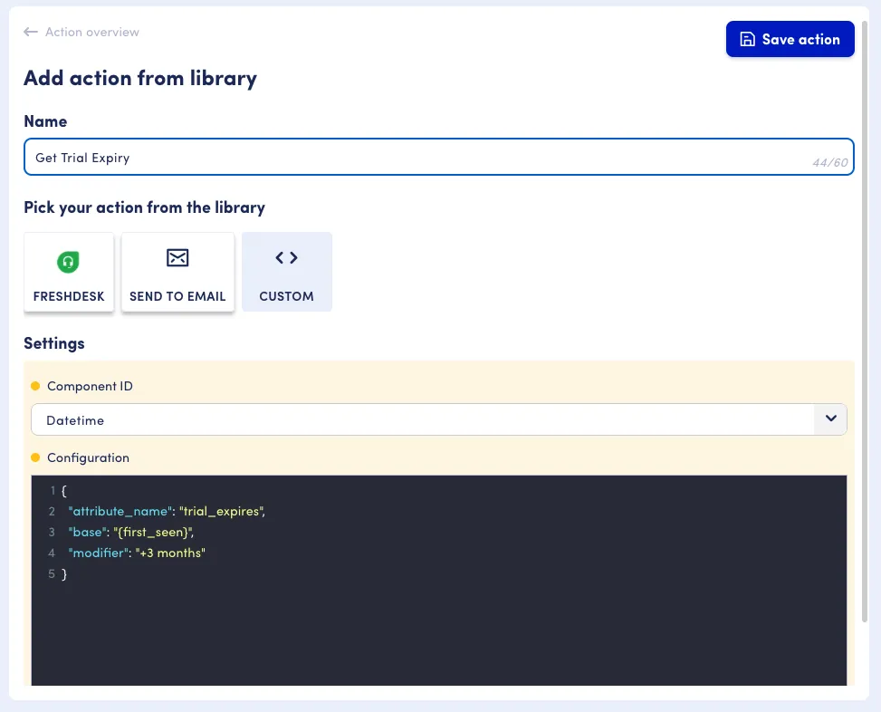Open the Component ID dropdown
Screen dimensions: 881x712
(x=439, y=419)
